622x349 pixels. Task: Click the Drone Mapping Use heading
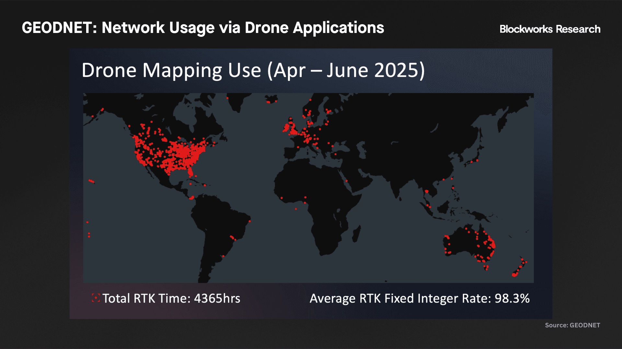click(253, 70)
